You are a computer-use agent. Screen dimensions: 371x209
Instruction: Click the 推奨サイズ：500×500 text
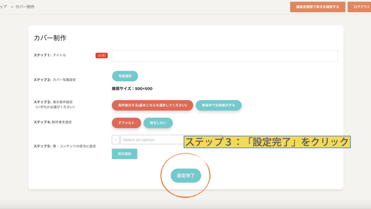pyautogui.click(x=132, y=89)
